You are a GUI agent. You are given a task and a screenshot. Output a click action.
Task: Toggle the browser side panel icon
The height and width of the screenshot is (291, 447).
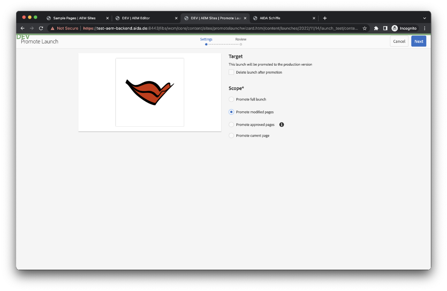point(385,28)
